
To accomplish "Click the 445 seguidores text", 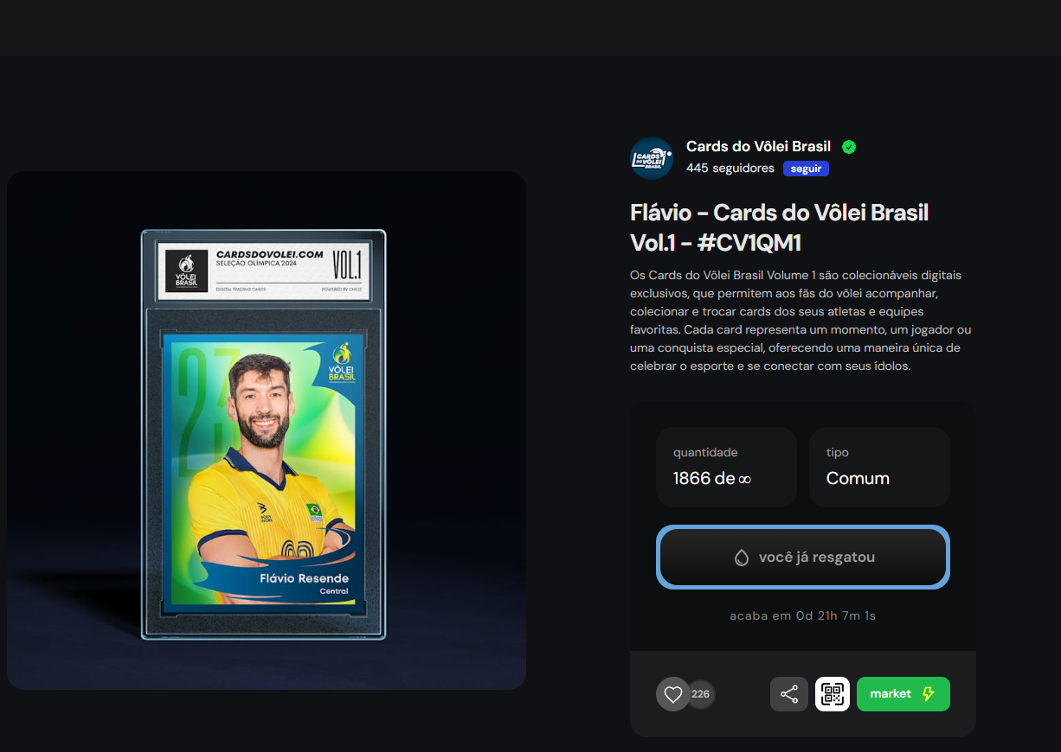I will (x=730, y=169).
